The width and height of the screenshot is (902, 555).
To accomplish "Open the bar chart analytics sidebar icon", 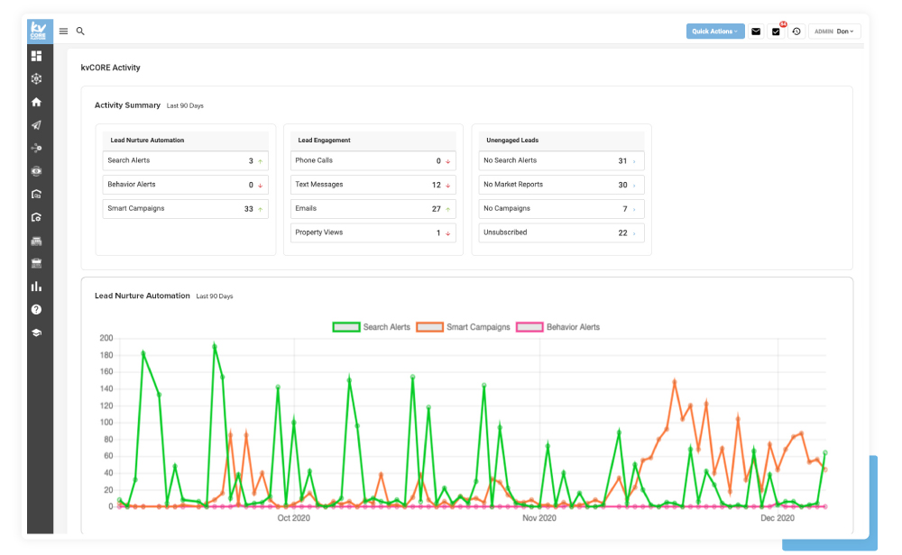I will 36,287.
